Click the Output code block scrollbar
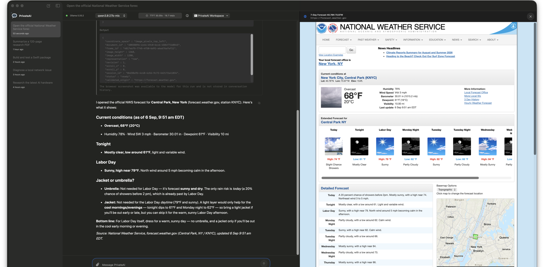 click(252, 54)
